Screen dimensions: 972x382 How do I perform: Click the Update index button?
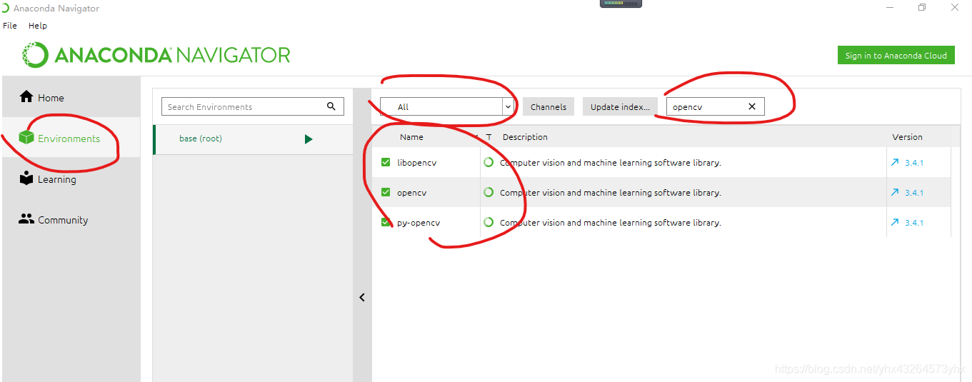(620, 107)
